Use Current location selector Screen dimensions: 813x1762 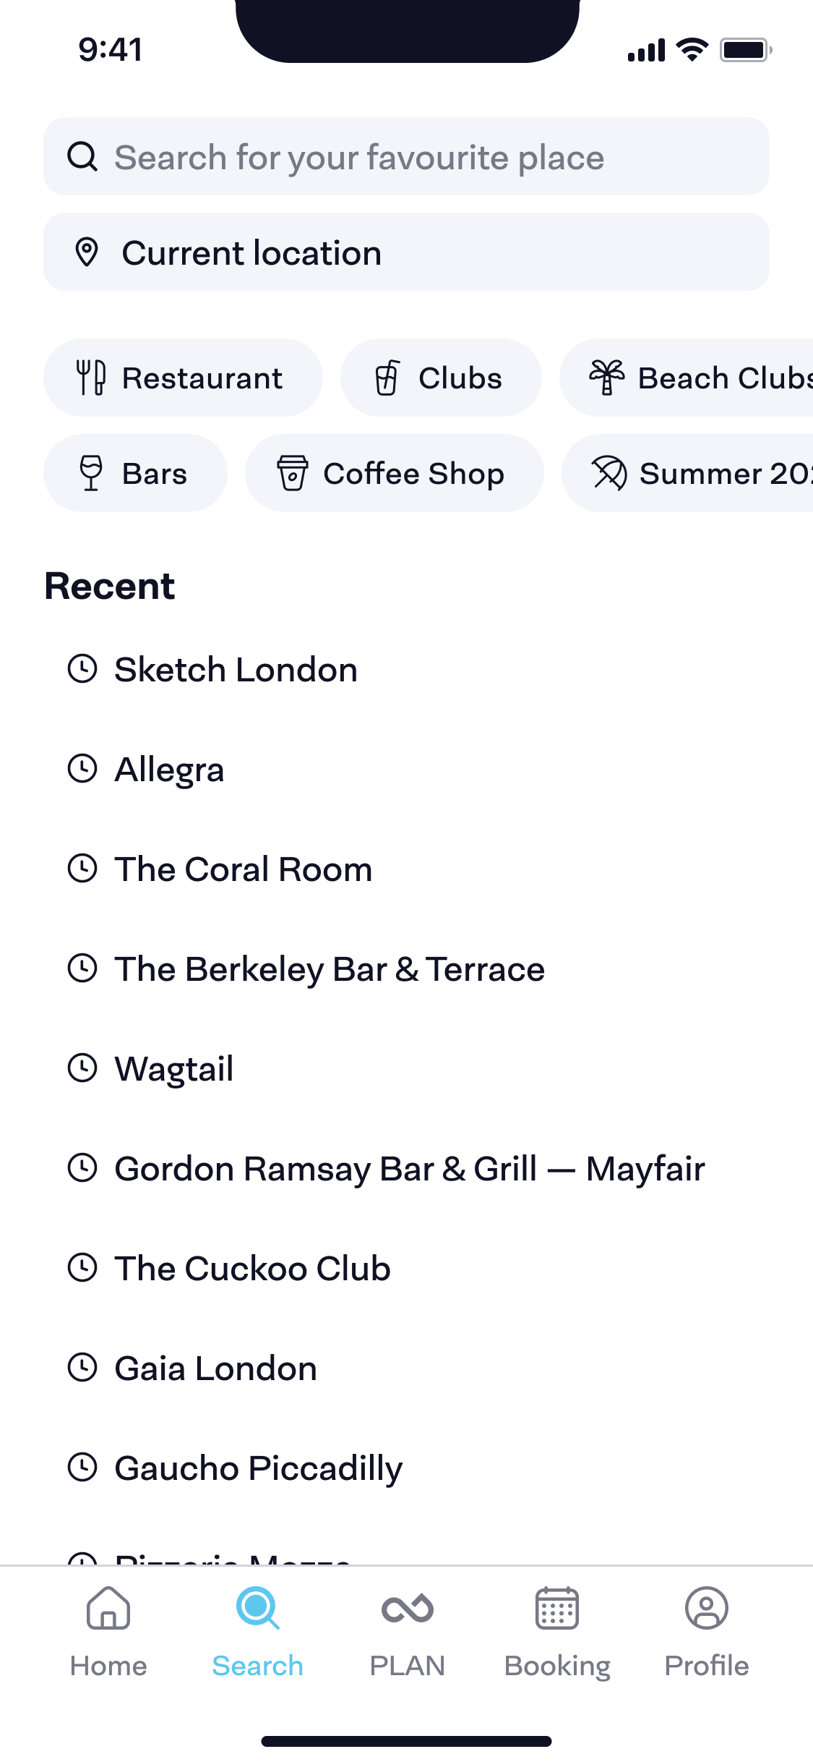[x=406, y=252]
